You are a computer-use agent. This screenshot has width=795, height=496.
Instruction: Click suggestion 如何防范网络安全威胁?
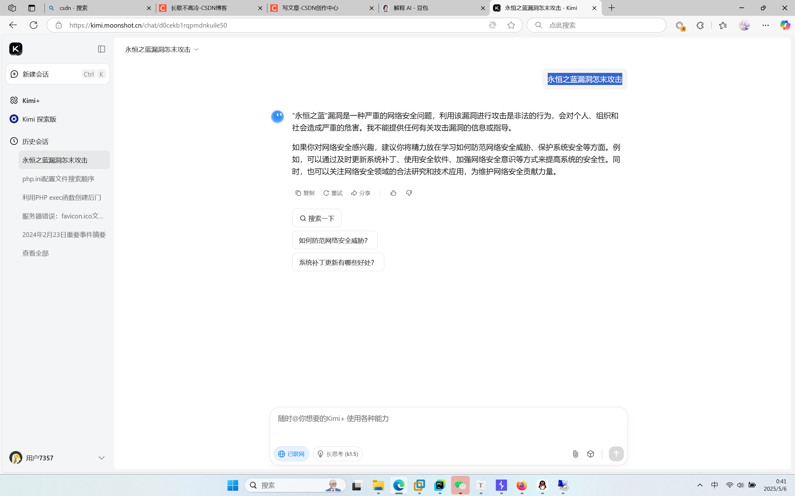click(x=335, y=240)
